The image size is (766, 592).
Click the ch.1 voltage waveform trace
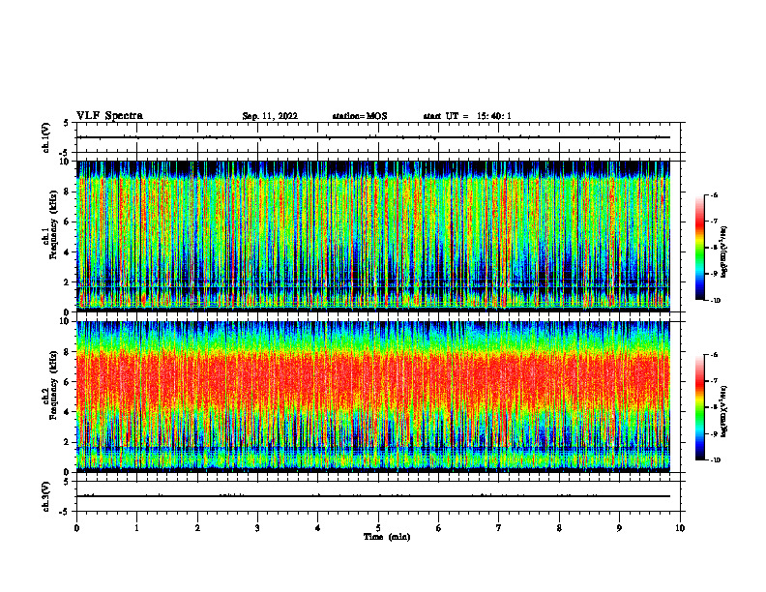point(373,137)
